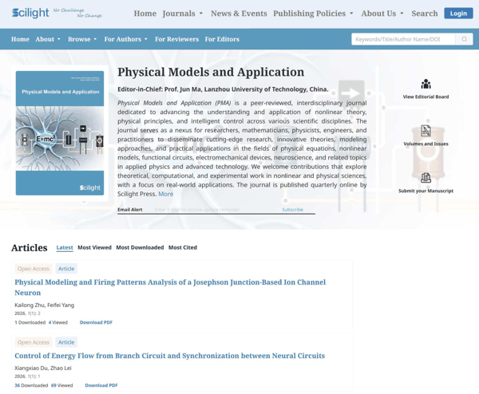Click author names Xiangxiao Du, Zhao Lei
This screenshot has width=479, height=394.
tap(43, 368)
